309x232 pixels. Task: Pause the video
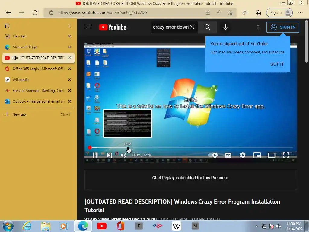95,155
